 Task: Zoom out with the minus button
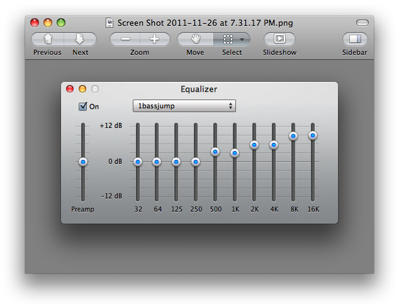point(125,39)
